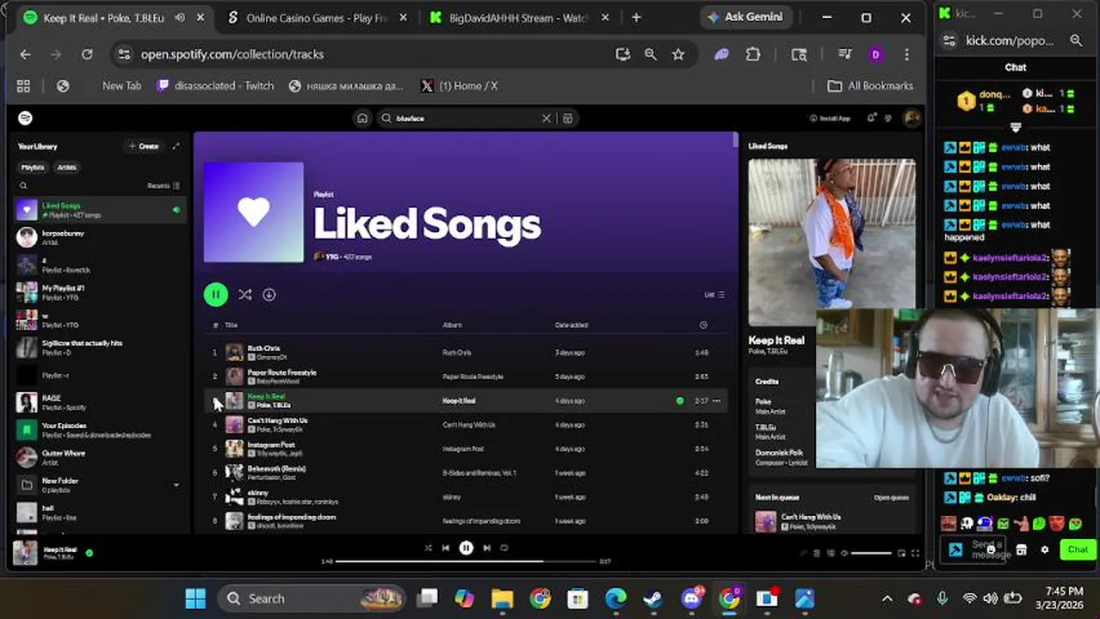Viewport: 1100px width, 619px height.
Task: Select the skinny track row
Action: [x=467, y=497]
